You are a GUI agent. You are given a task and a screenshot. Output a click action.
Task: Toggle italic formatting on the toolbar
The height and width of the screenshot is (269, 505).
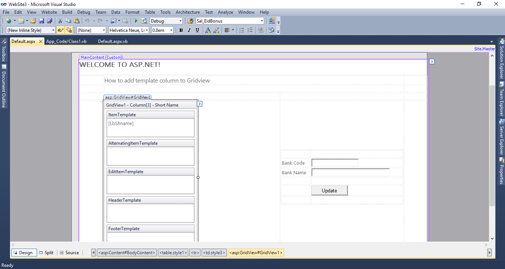[189, 30]
